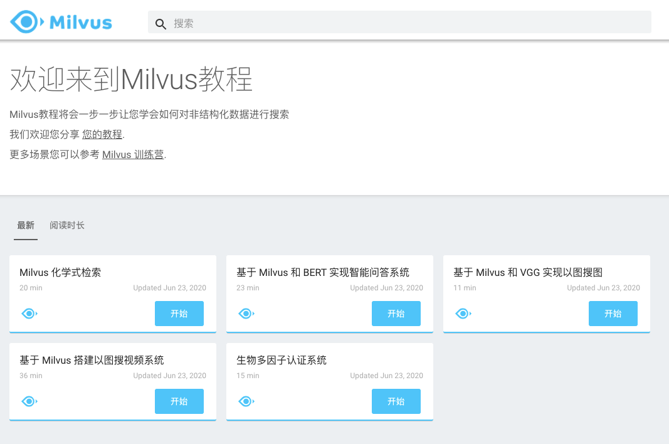
Task: Start the Milvus 化学式检索 tutorial
Action: [179, 313]
